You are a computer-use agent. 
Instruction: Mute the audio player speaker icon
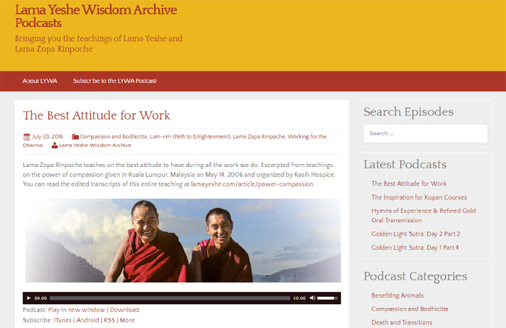312,298
